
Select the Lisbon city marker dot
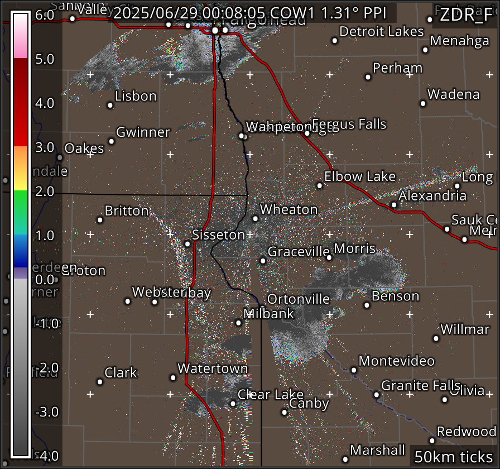pos(110,105)
